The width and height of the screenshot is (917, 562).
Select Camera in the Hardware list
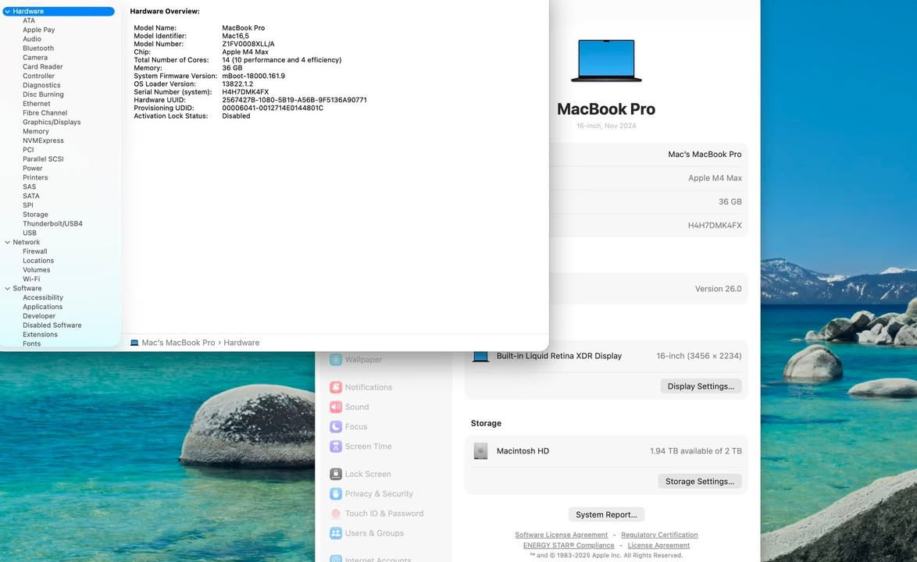(x=35, y=57)
